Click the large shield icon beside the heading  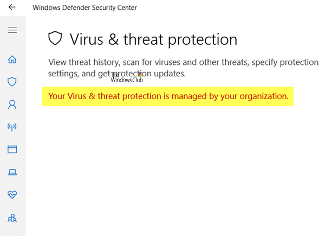tap(55, 39)
